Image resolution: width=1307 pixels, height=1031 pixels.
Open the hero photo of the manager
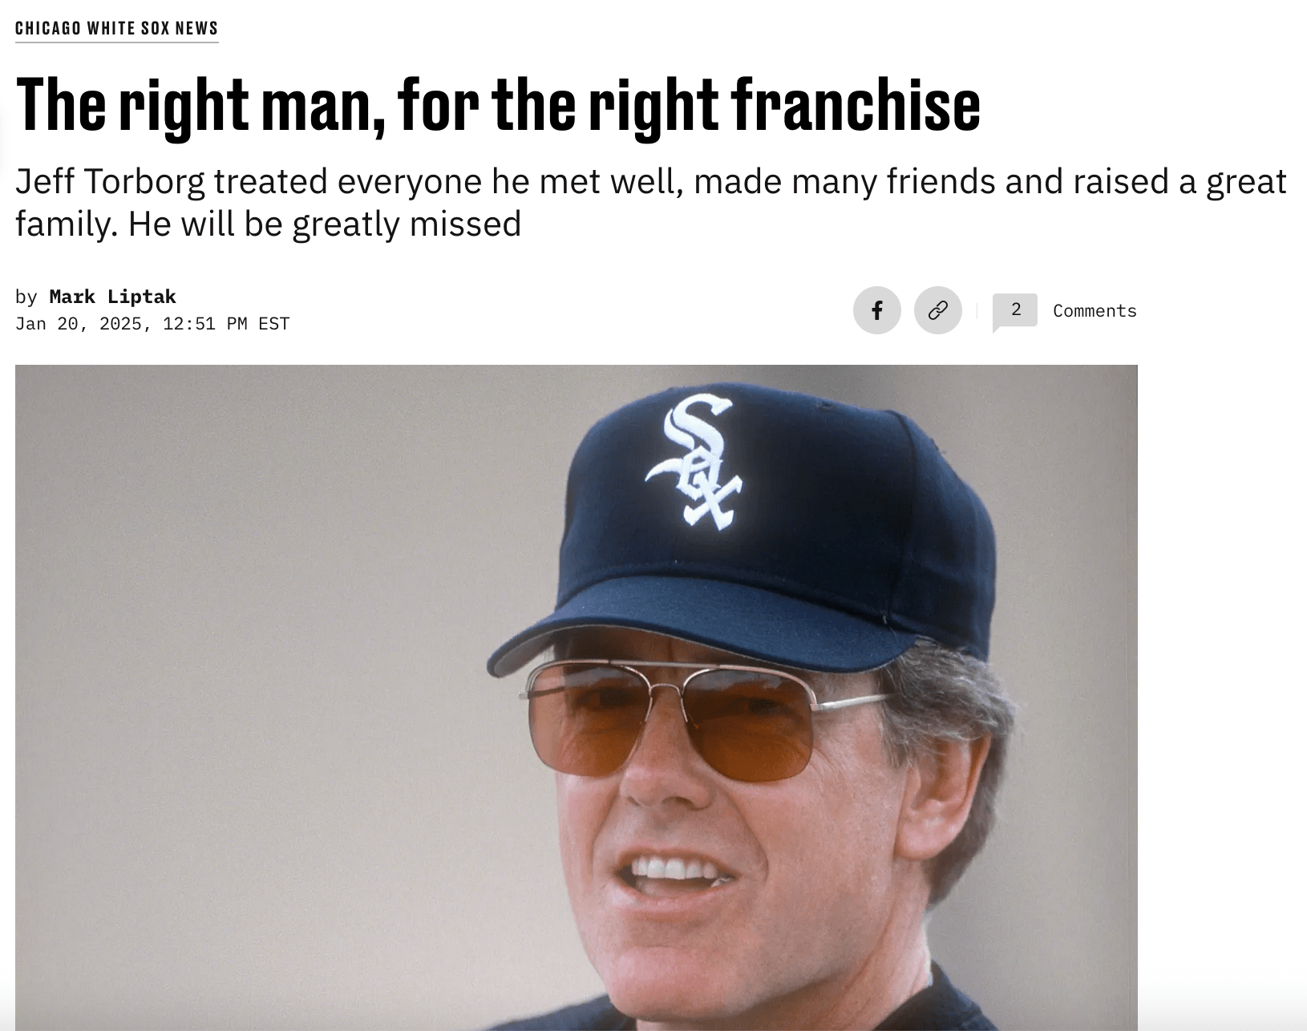point(576,697)
